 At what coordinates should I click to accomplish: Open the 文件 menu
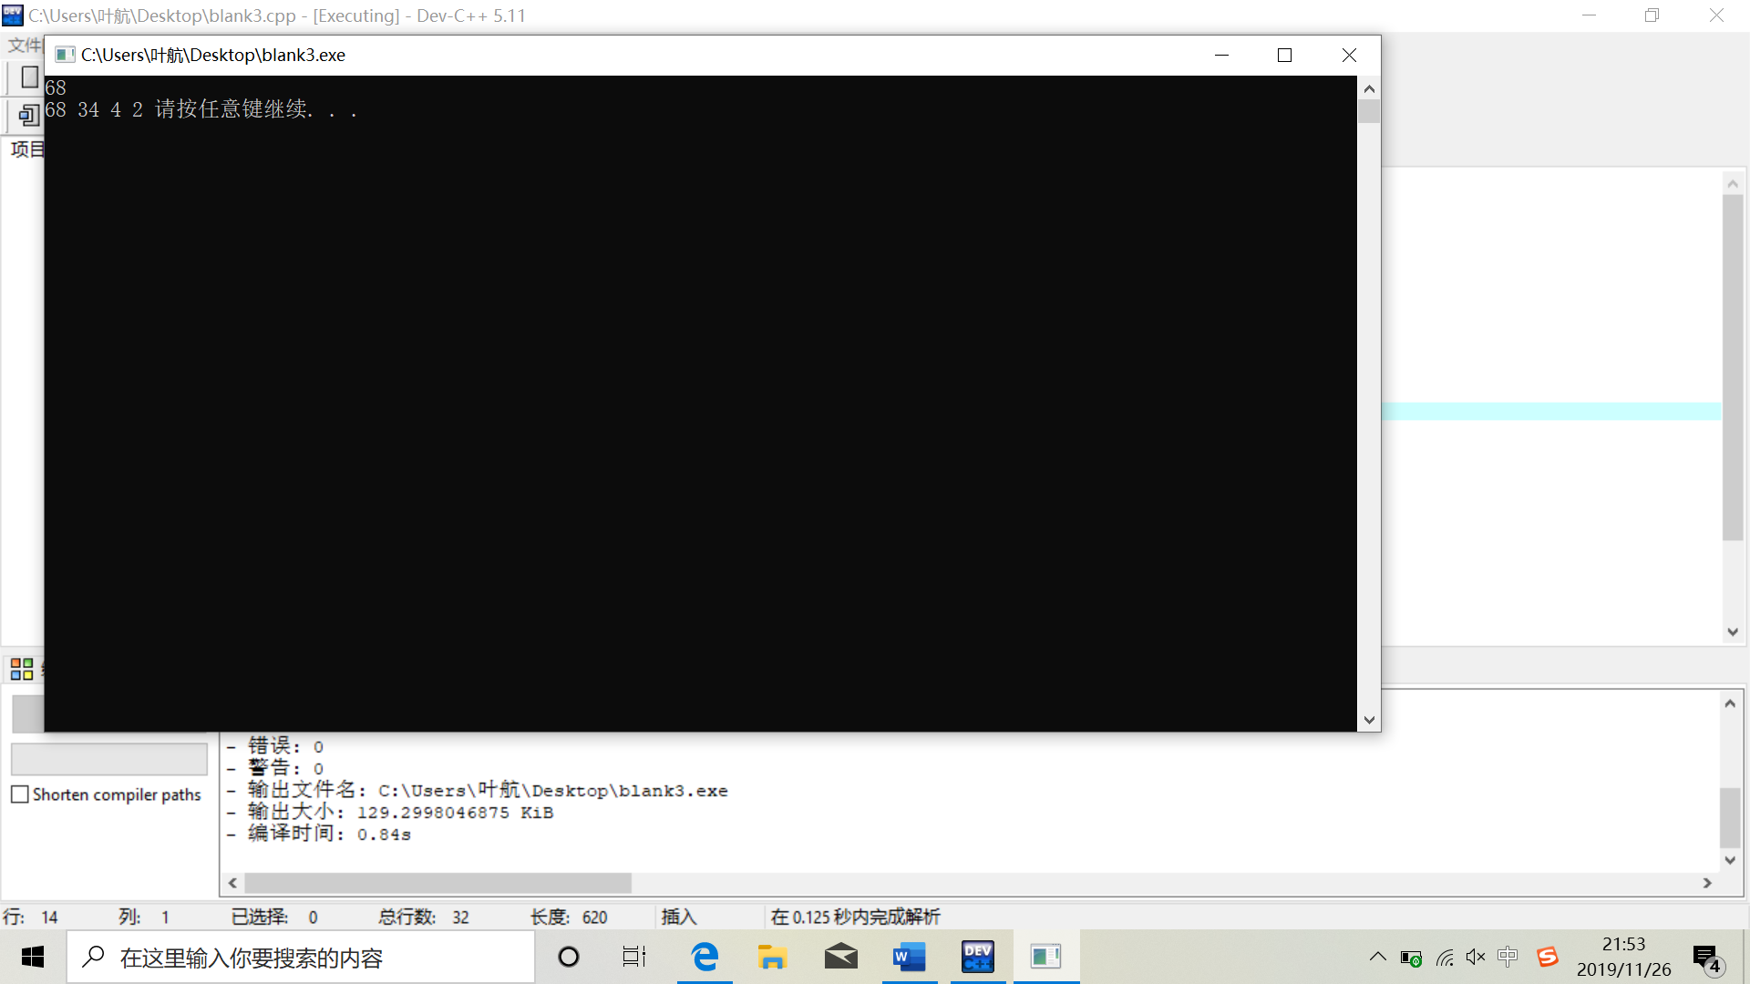point(25,46)
